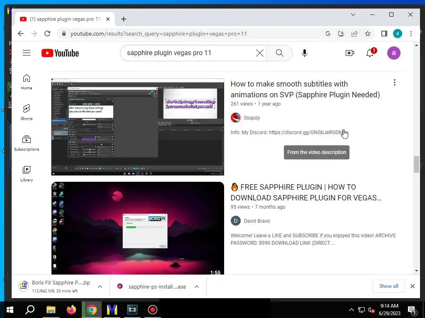
Task: Open the taskbar clock and date
Action: [x=389, y=310]
